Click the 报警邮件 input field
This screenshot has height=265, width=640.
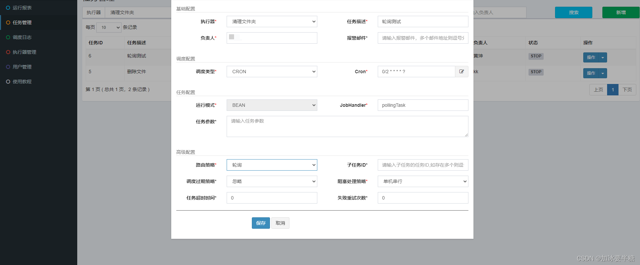click(x=423, y=38)
